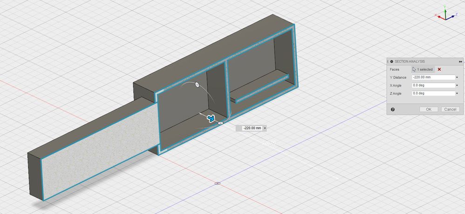Click the X Angle input field
This screenshot has height=214, width=465.
tap(433, 85)
